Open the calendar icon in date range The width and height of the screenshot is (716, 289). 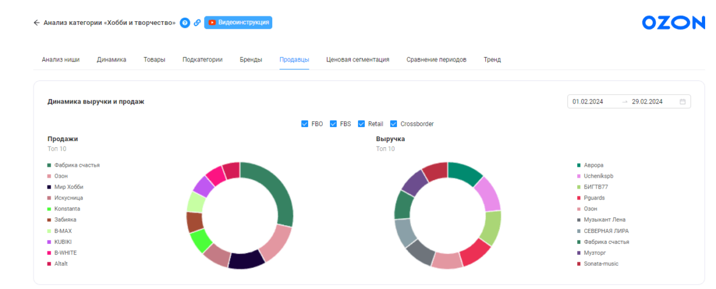click(683, 102)
